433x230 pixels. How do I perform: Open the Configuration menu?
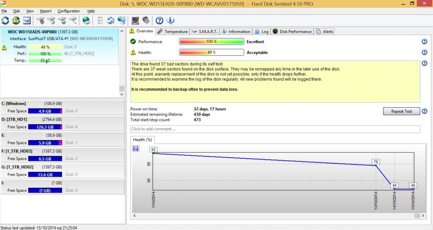[x=69, y=11]
